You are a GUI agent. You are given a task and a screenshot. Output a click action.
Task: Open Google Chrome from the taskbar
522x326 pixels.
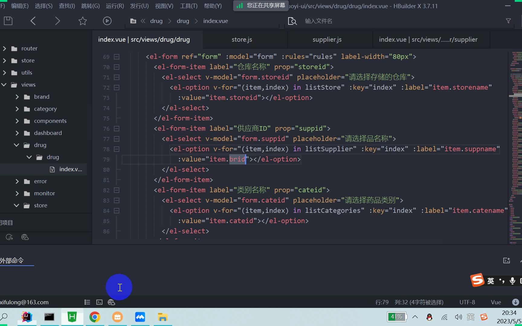coord(95,317)
